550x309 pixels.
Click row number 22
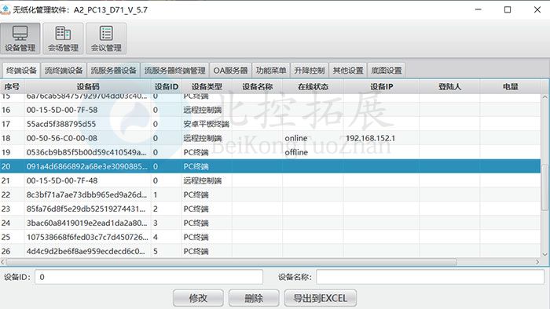tap(6, 194)
